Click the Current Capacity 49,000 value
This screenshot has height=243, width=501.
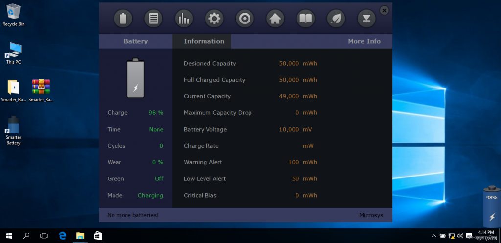point(289,96)
